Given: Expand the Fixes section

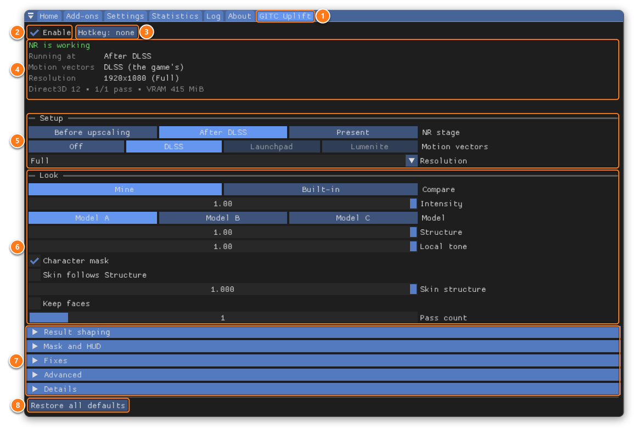Looking at the screenshot, I should tap(323, 361).
